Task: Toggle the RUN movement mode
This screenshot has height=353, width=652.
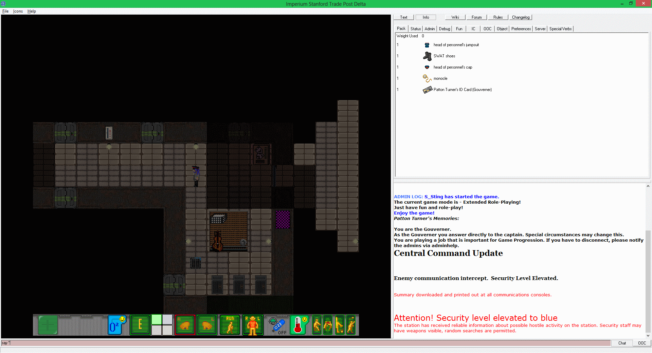Action: 230,325
